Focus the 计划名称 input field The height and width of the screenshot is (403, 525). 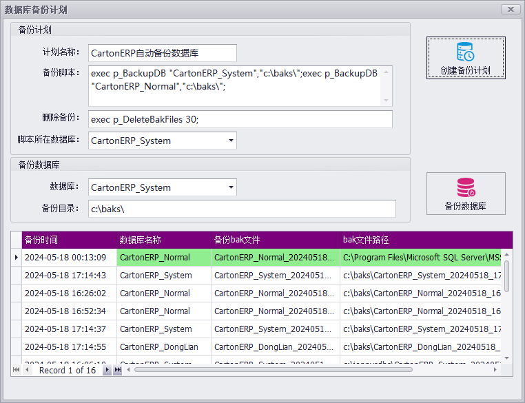[x=163, y=53]
